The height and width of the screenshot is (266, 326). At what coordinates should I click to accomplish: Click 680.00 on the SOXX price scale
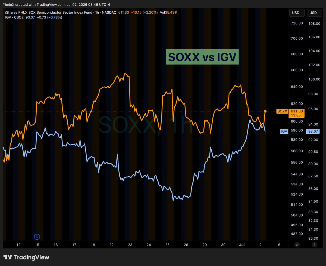coord(297,54)
